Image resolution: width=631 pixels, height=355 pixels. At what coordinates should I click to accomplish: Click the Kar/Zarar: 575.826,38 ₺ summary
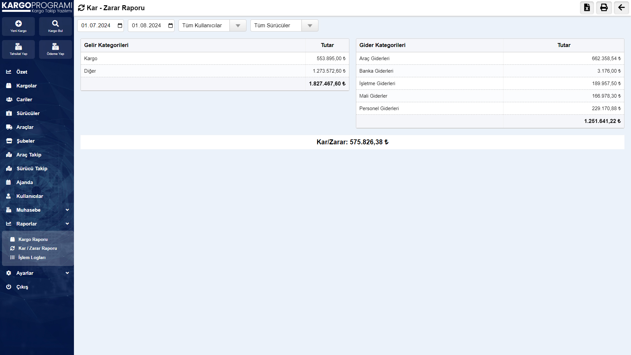pos(352,142)
